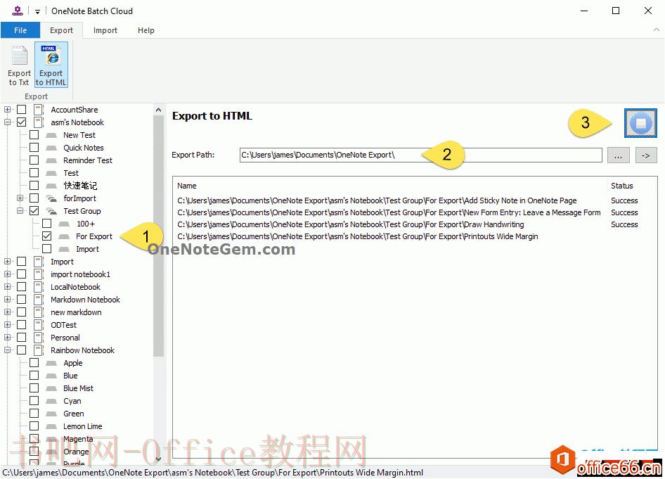Collapse the Rainbow Notebook node
Screen dimensions: 665x479
coord(7,350)
